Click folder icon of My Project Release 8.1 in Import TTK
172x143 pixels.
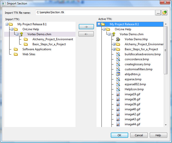11,24
